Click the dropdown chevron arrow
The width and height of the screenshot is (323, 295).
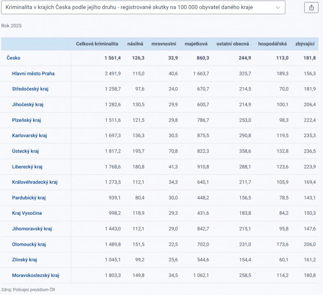click(x=278, y=8)
